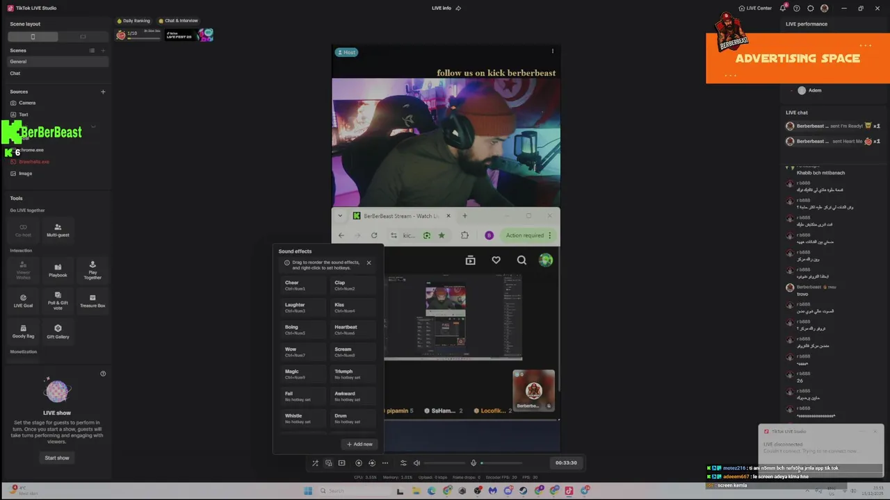Open the Host preview three-dot menu

point(553,51)
